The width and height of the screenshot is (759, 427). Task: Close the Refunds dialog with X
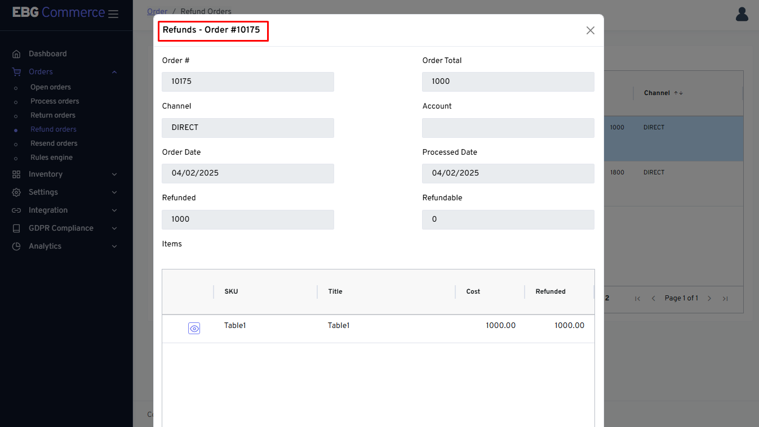click(x=590, y=30)
